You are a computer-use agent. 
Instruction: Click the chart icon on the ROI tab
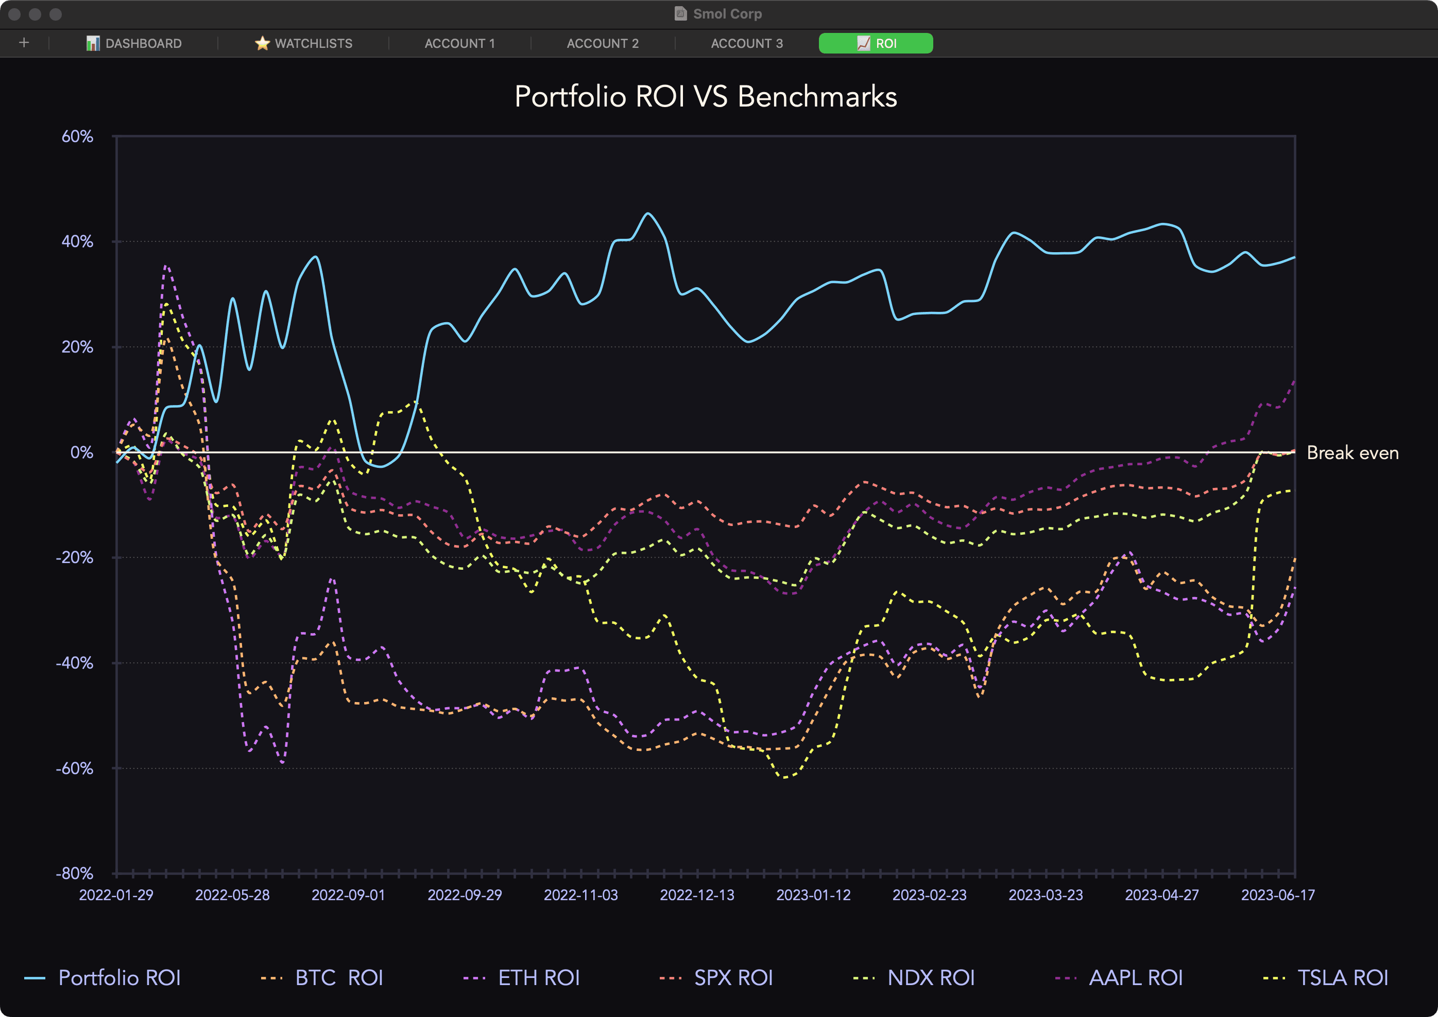(863, 43)
